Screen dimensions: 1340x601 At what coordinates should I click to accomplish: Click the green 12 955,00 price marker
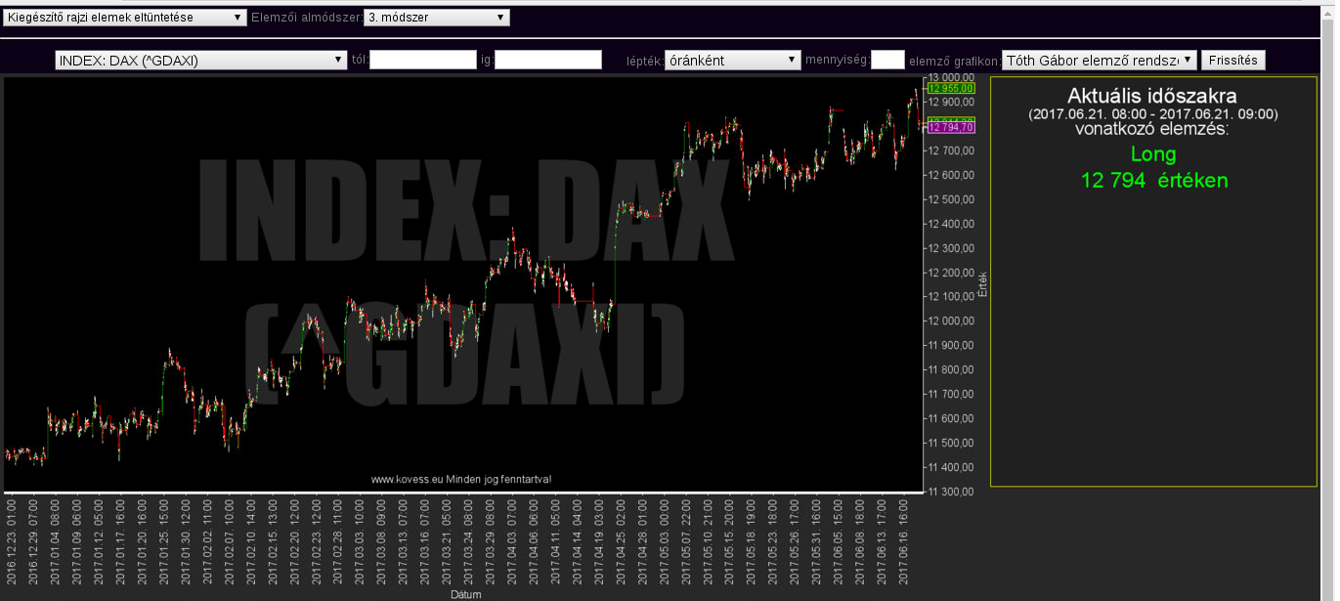(950, 88)
